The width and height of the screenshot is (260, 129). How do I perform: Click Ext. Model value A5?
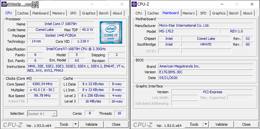(77, 60)
